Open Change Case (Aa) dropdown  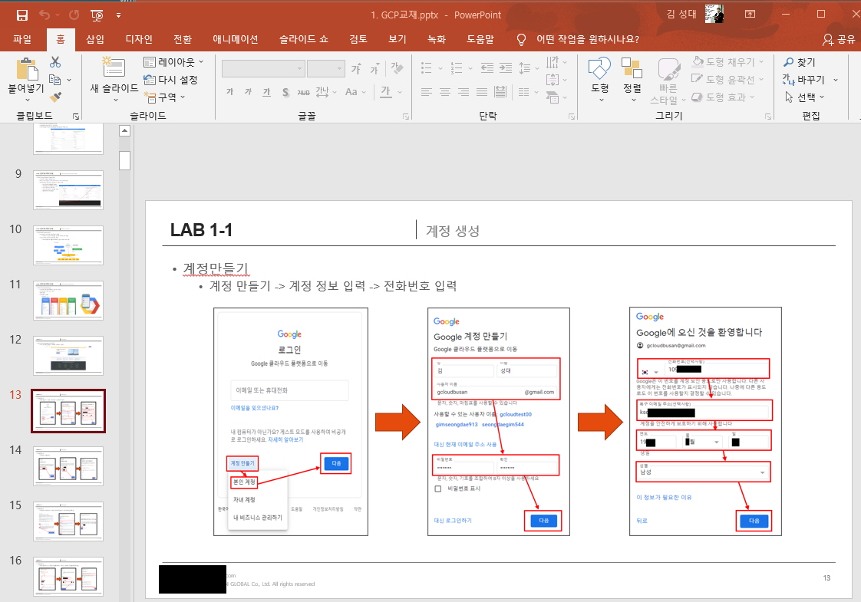coord(355,92)
